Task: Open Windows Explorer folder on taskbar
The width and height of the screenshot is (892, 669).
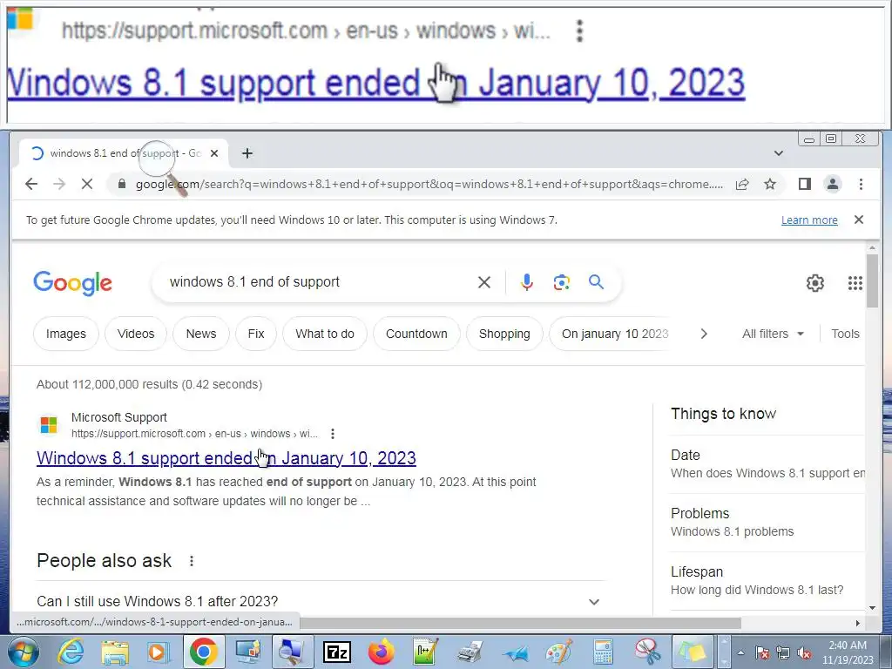Action: [x=116, y=652]
